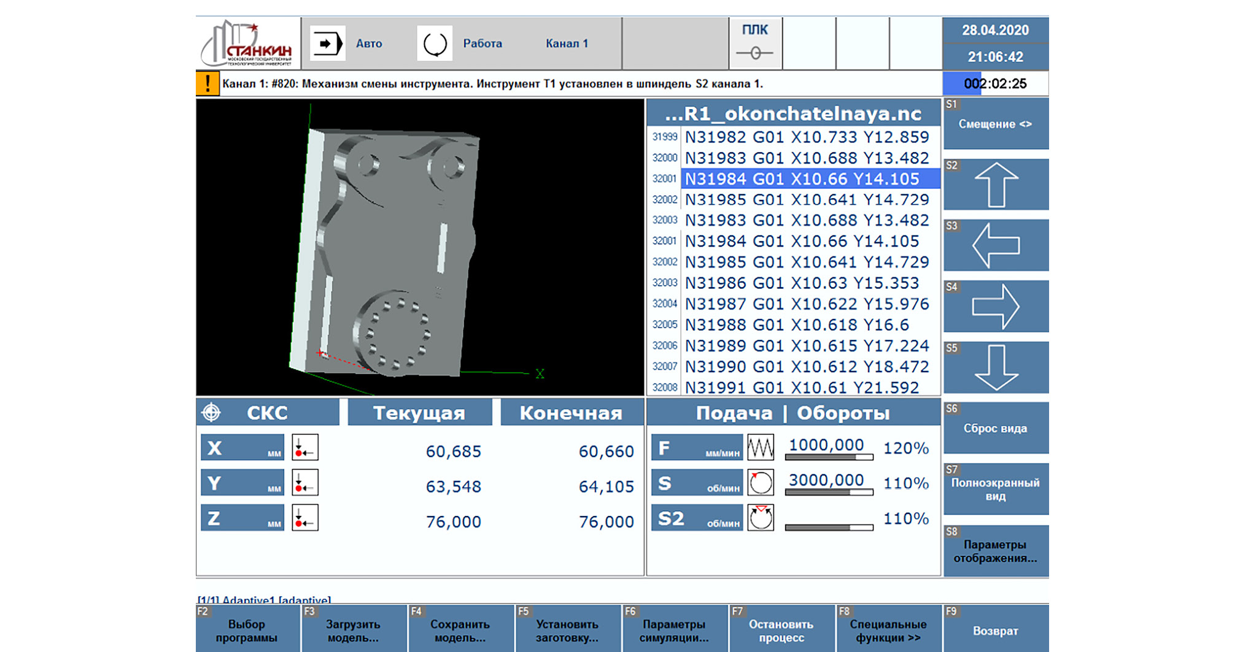Open Специальные функции >> submenu
Viewport: 1240px width, 652px height.
888,631
